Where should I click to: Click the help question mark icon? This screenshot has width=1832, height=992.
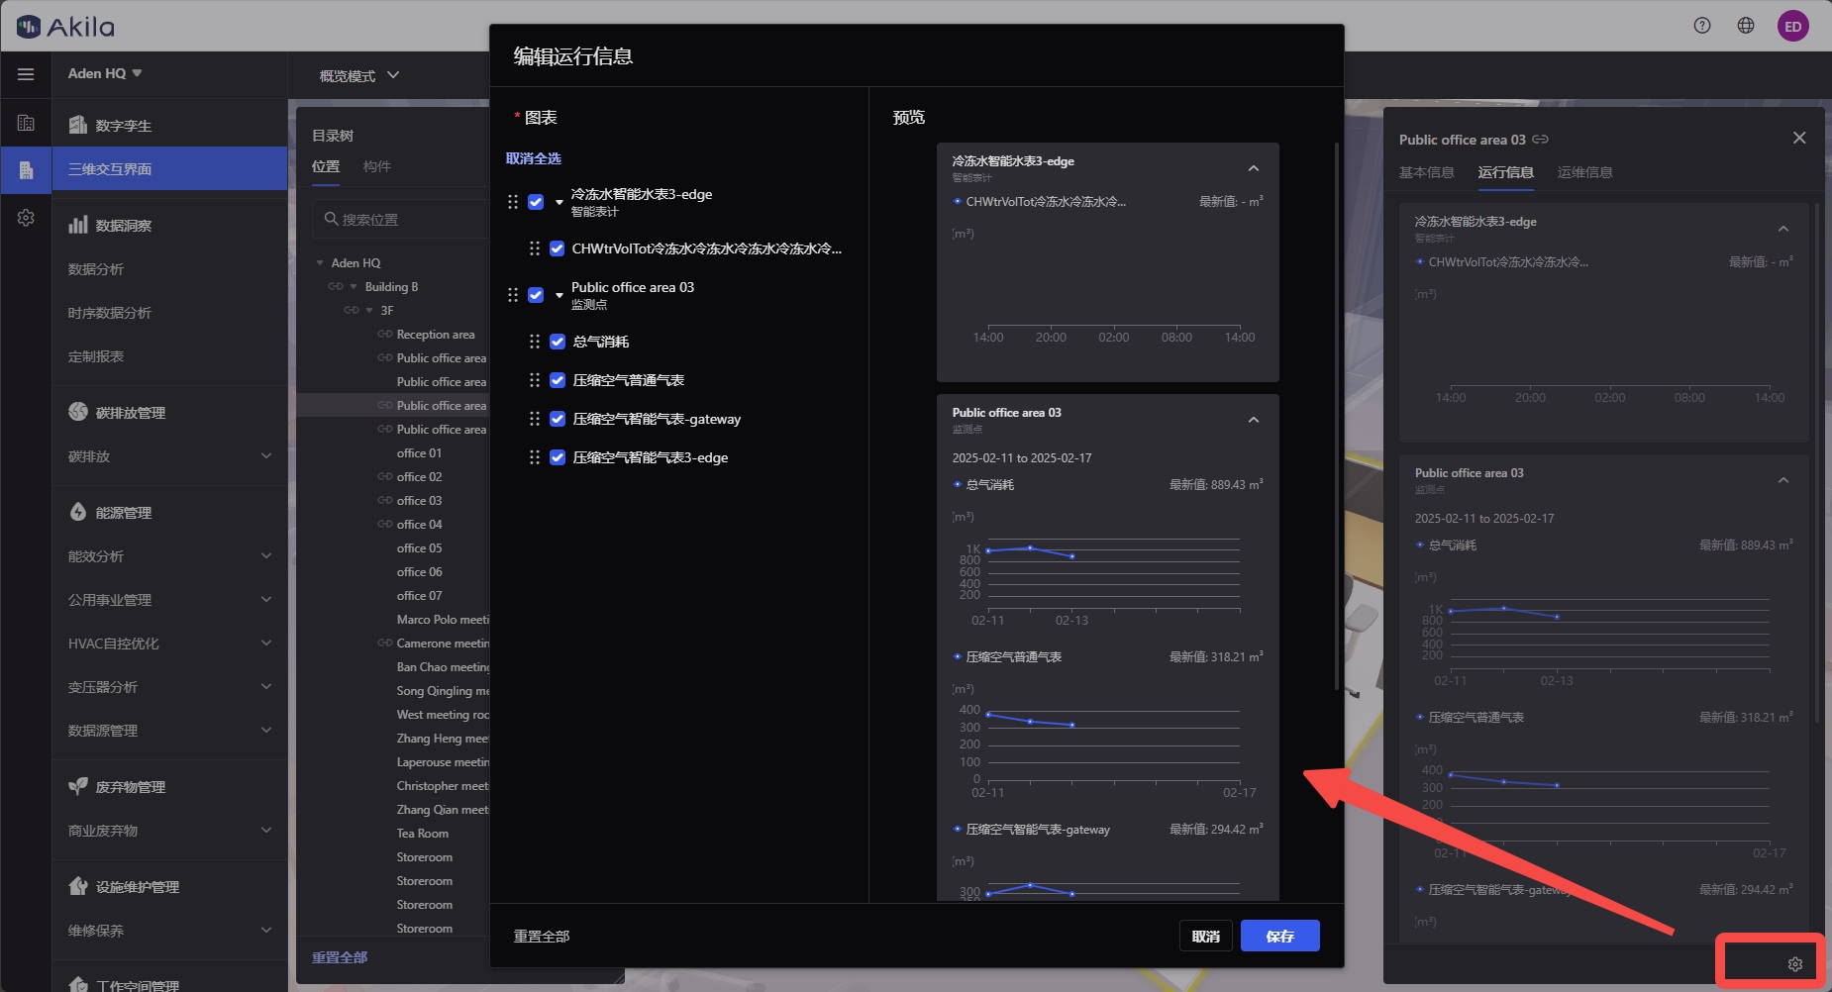click(x=1702, y=26)
